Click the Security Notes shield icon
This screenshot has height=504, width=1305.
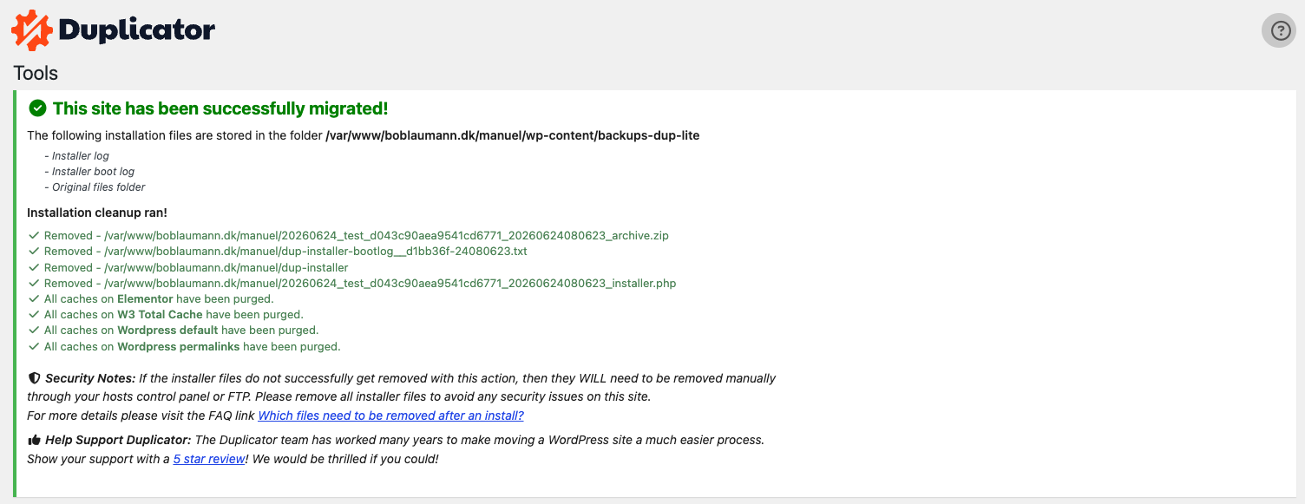click(34, 378)
